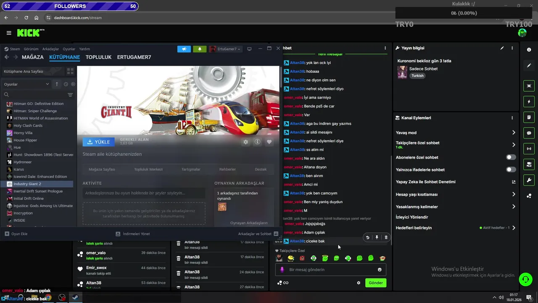Click Gönder send button
This screenshot has width=538, height=303.
click(376, 283)
